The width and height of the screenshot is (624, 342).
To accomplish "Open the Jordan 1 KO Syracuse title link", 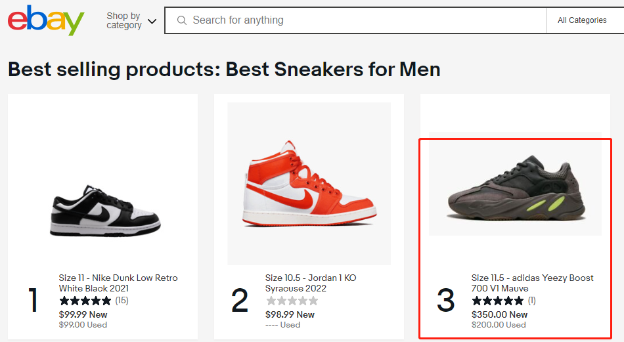I will (x=311, y=283).
